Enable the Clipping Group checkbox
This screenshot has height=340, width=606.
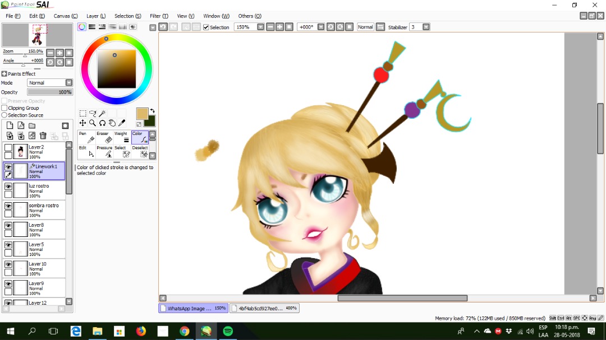pos(4,108)
